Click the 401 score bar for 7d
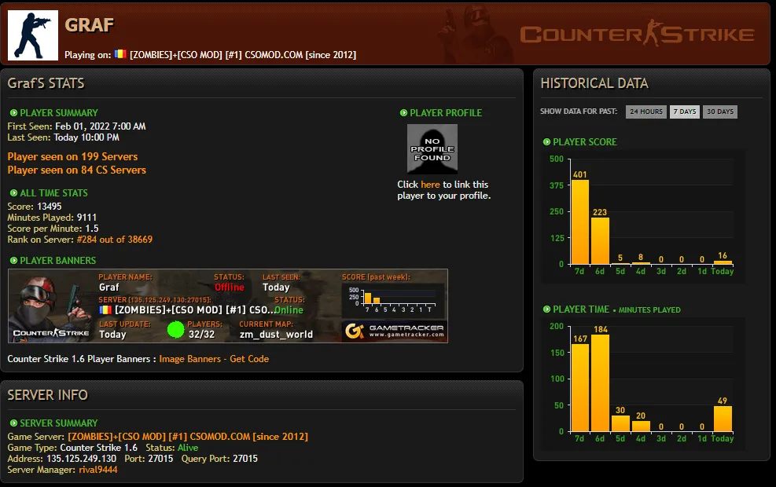Image resolution: width=776 pixels, height=487 pixels. pyautogui.click(x=580, y=222)
